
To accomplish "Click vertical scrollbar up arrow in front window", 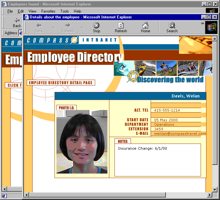I will (215, 39).
